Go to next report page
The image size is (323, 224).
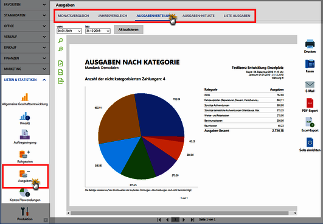184,220
